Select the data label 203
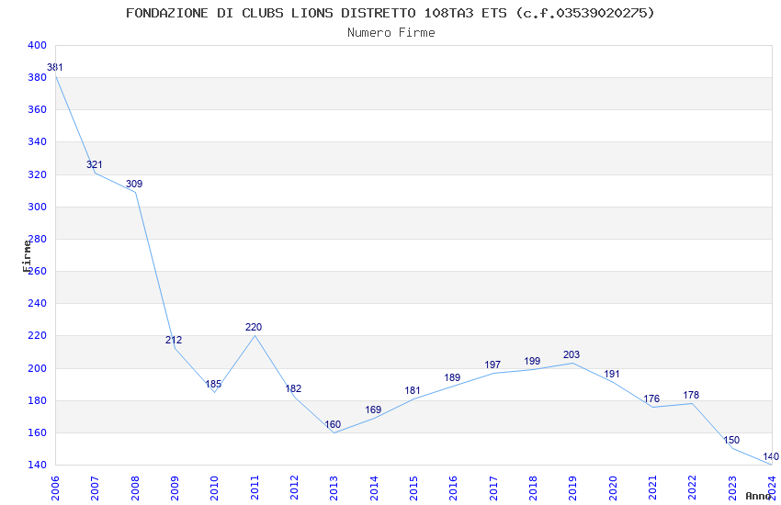This screenshot has width=781, height=505. pyautogui.click(x=572, y=354)
